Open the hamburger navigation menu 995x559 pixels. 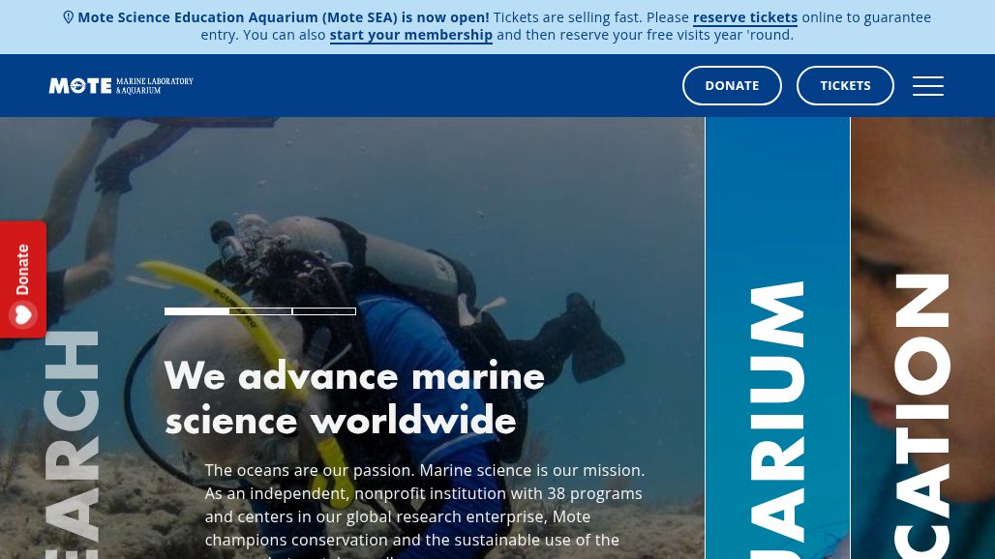928,85
